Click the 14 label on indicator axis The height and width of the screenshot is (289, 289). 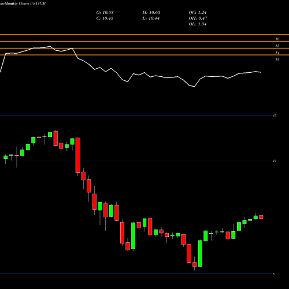pyautogui.click(x=277, y=53)
